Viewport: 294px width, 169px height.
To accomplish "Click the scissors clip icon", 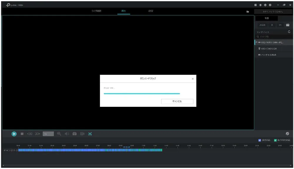I will (90, 134).
